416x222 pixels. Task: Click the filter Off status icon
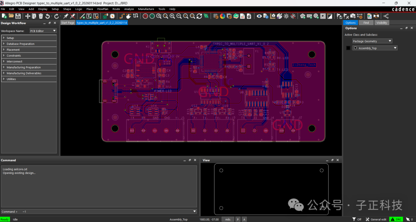click(357, 219)
